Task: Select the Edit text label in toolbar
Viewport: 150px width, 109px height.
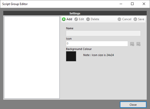Action: [x=81, y=19]
